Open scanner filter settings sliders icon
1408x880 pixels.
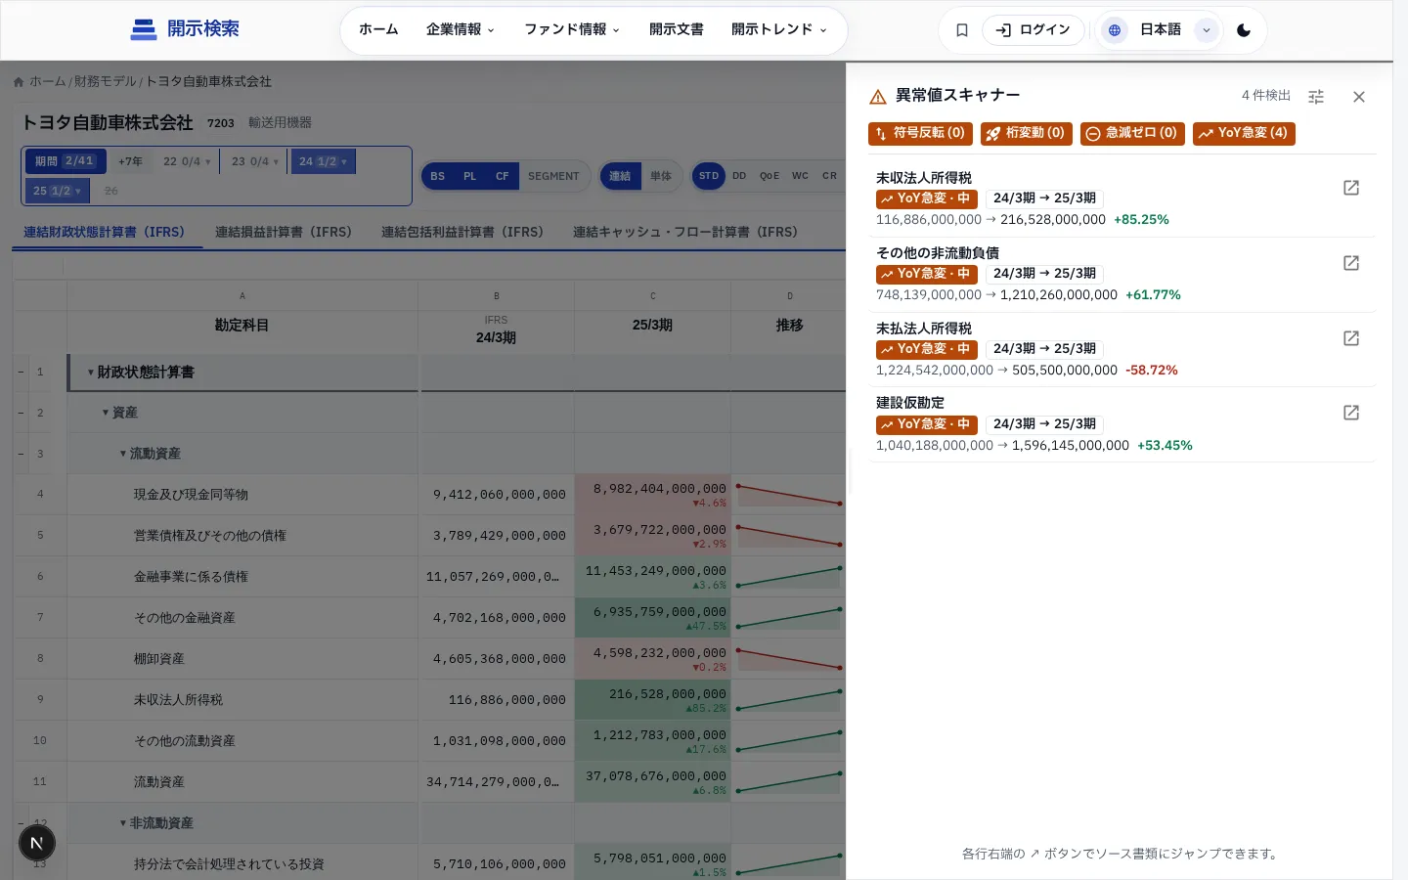click(1316, 97)
